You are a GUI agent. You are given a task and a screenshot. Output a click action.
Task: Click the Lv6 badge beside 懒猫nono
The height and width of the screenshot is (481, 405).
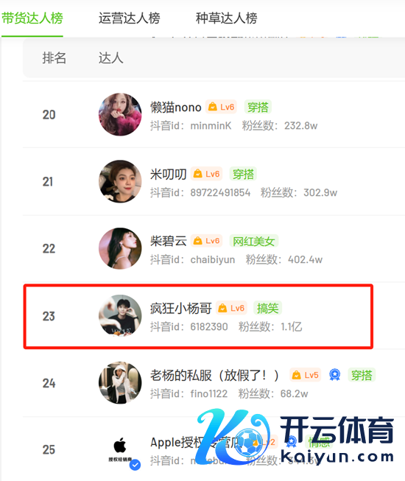coord(221,107)
